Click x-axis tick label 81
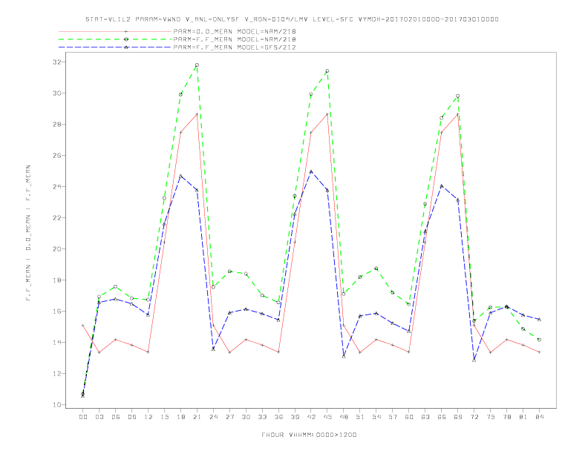 pyautogui.click(x=523, y=417)
